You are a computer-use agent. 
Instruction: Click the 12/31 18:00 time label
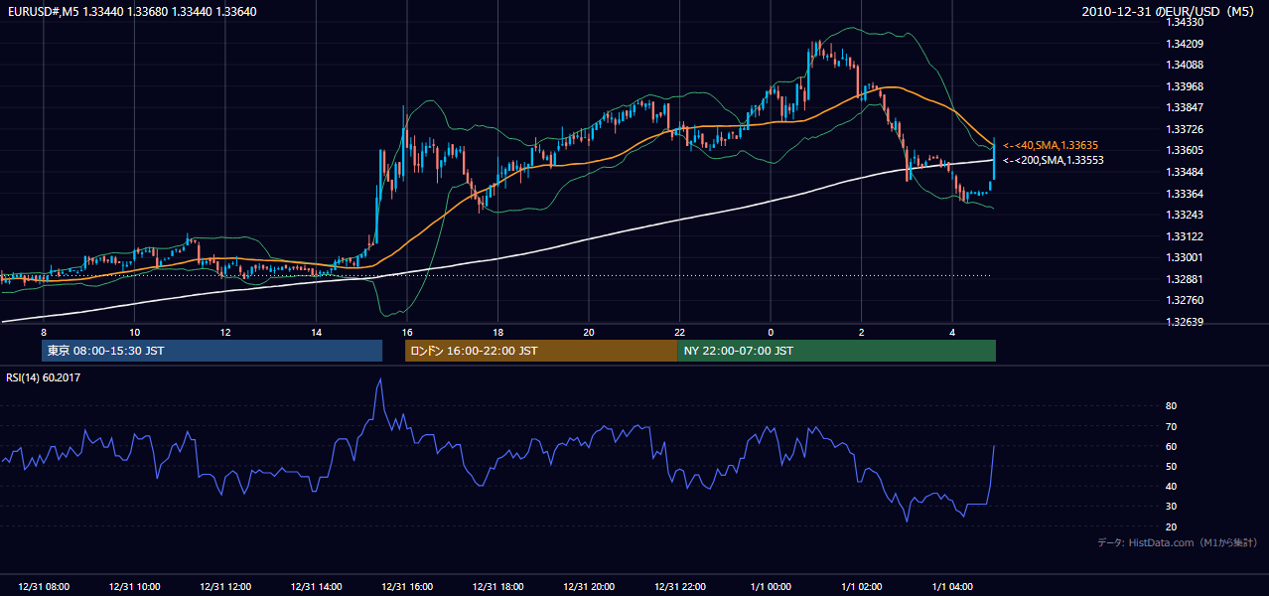[x=497, y=587]
